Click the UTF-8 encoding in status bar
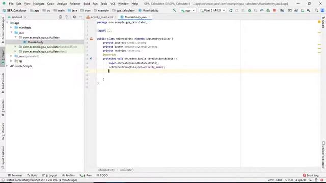326x183 pixels. 289,180
